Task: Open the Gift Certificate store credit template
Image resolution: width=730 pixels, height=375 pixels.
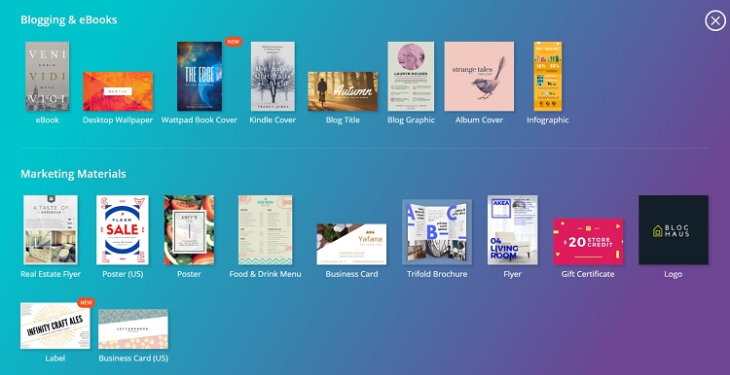Action: 588,241
